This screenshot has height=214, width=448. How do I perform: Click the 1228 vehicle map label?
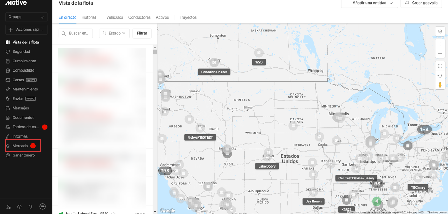259,62
